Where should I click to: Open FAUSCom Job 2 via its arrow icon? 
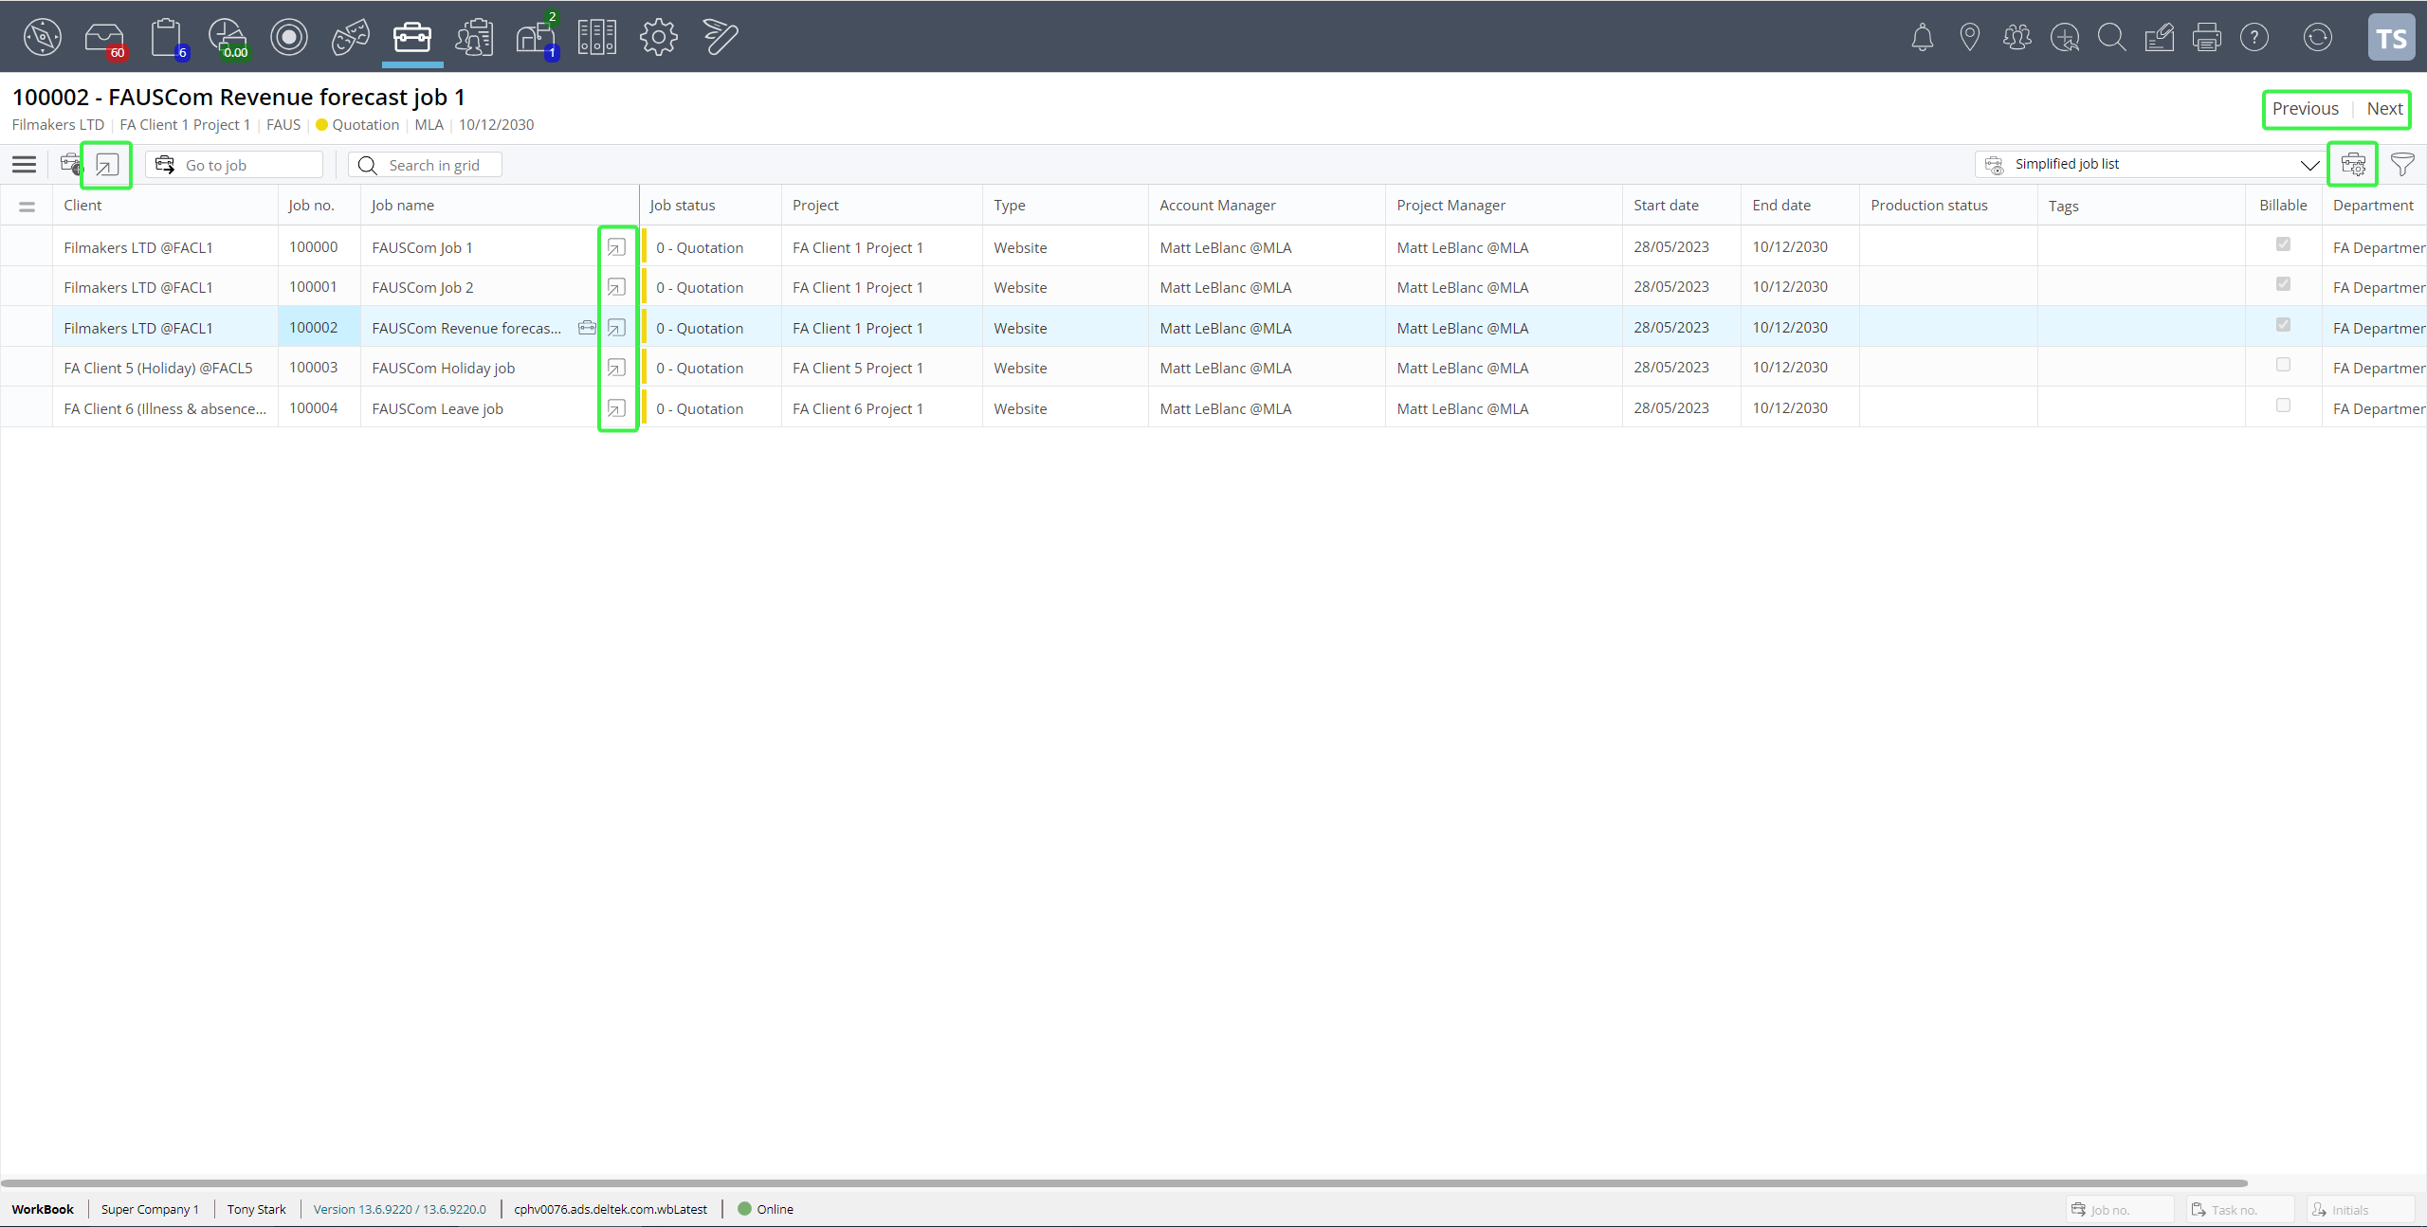[616, 287]
